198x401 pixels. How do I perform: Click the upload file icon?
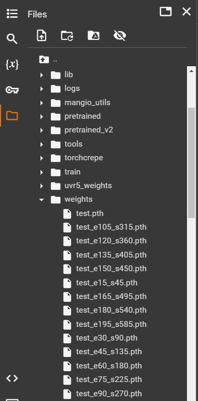(41, 35)
